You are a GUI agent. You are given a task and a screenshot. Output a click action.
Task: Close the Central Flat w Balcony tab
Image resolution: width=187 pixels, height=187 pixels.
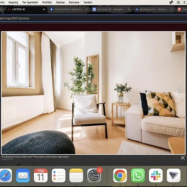86,9
